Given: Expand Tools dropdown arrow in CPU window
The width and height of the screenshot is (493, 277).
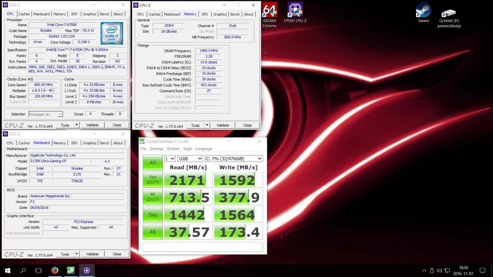Looking at the screenshot, I should pyautogui.click(x=76, y=125).
